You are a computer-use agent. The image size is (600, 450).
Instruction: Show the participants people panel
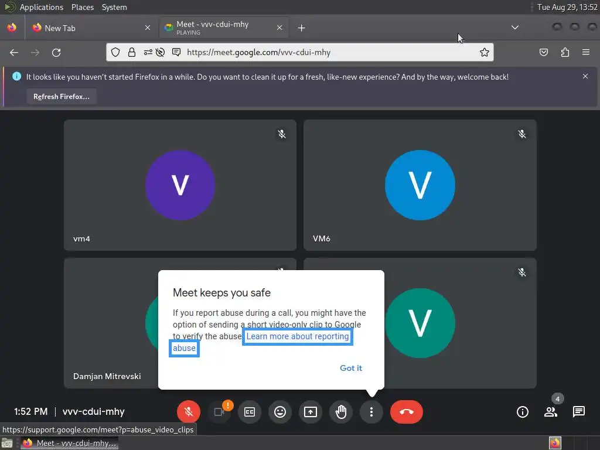[551, 412]
